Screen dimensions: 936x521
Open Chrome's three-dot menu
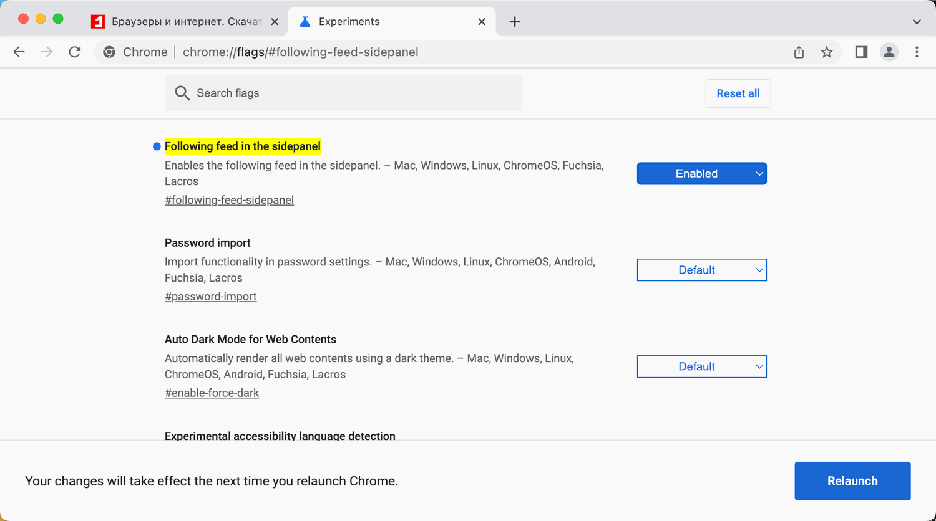coord(917,52)
